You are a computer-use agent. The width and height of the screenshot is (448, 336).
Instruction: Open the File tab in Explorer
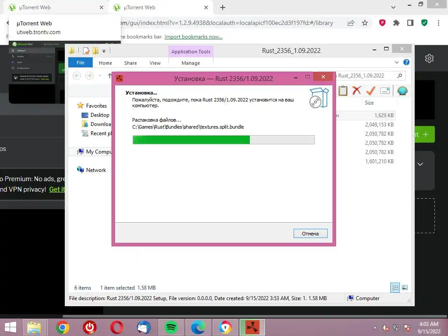80,63
